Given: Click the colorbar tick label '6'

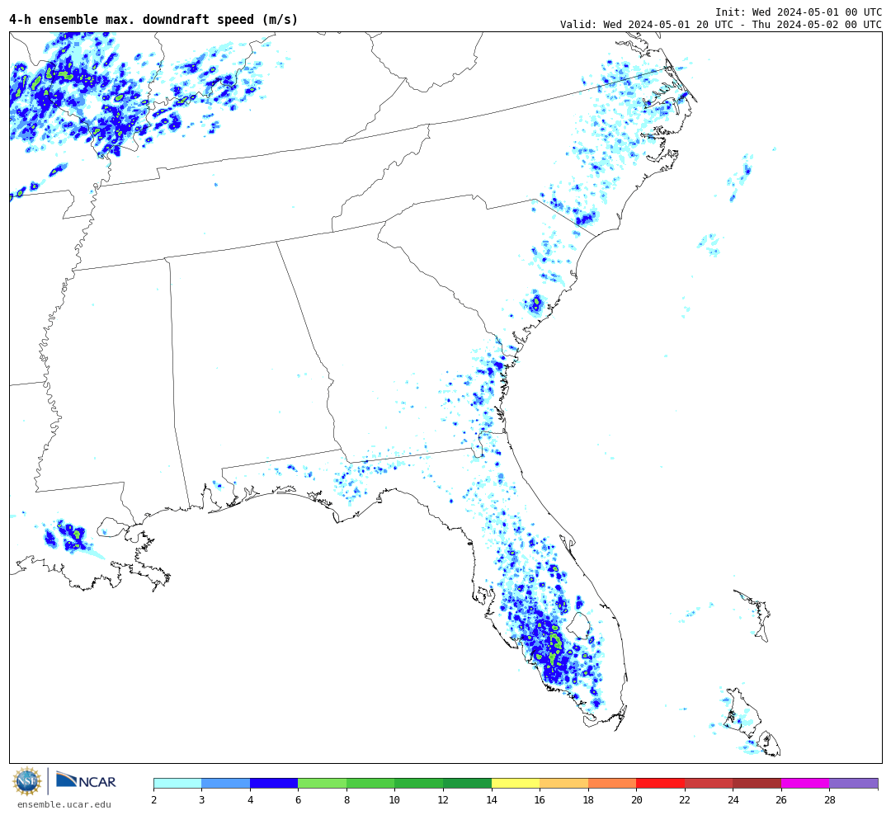Looking at the screenshot, I should click(299, 799).
